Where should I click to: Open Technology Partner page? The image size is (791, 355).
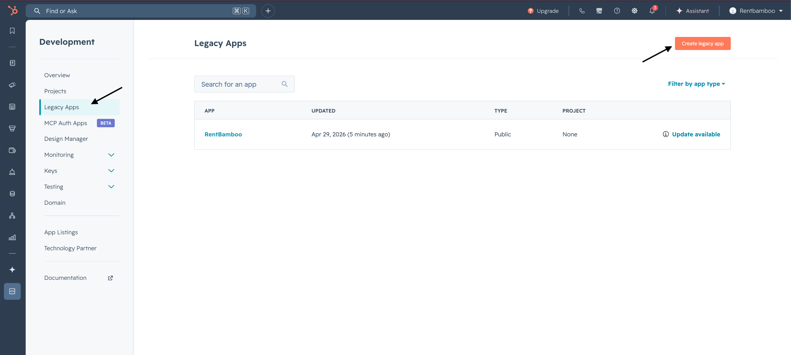pyautogui.click(x=70, y=248)
